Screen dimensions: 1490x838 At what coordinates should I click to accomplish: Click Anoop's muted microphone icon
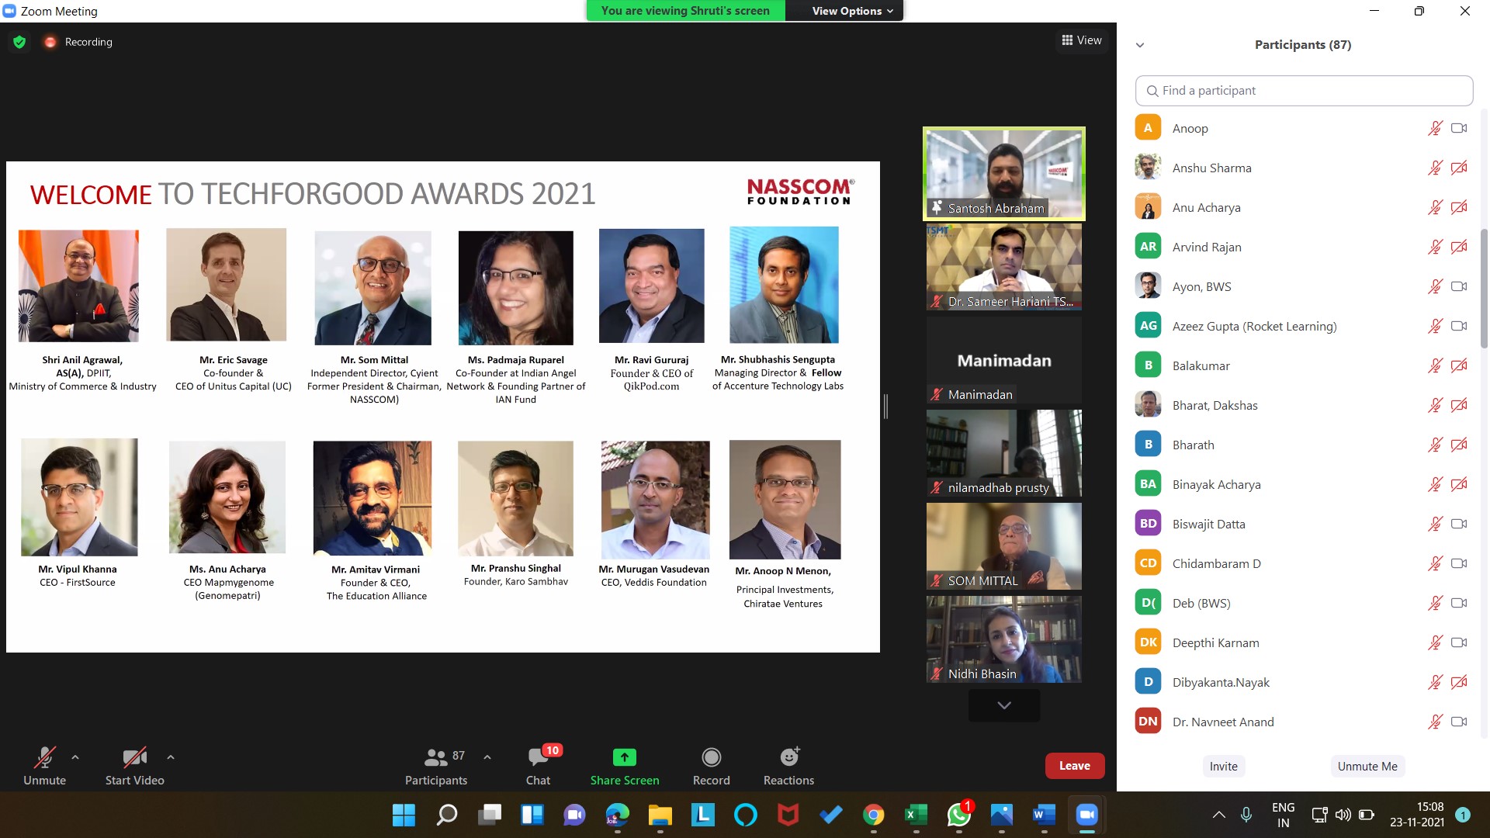pyautogui.click(x=1435, y=128)
